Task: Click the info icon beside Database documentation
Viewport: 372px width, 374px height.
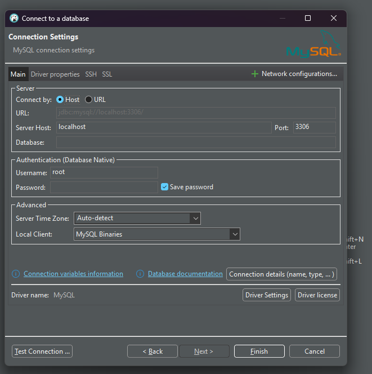Action: [140, 274]
